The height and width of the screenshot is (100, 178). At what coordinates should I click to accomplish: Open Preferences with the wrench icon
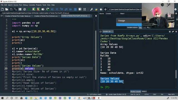coord(92,9)
